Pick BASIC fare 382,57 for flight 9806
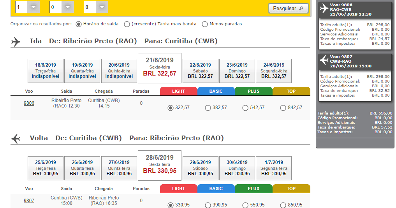The image size is (396, 208). point(208,108)
